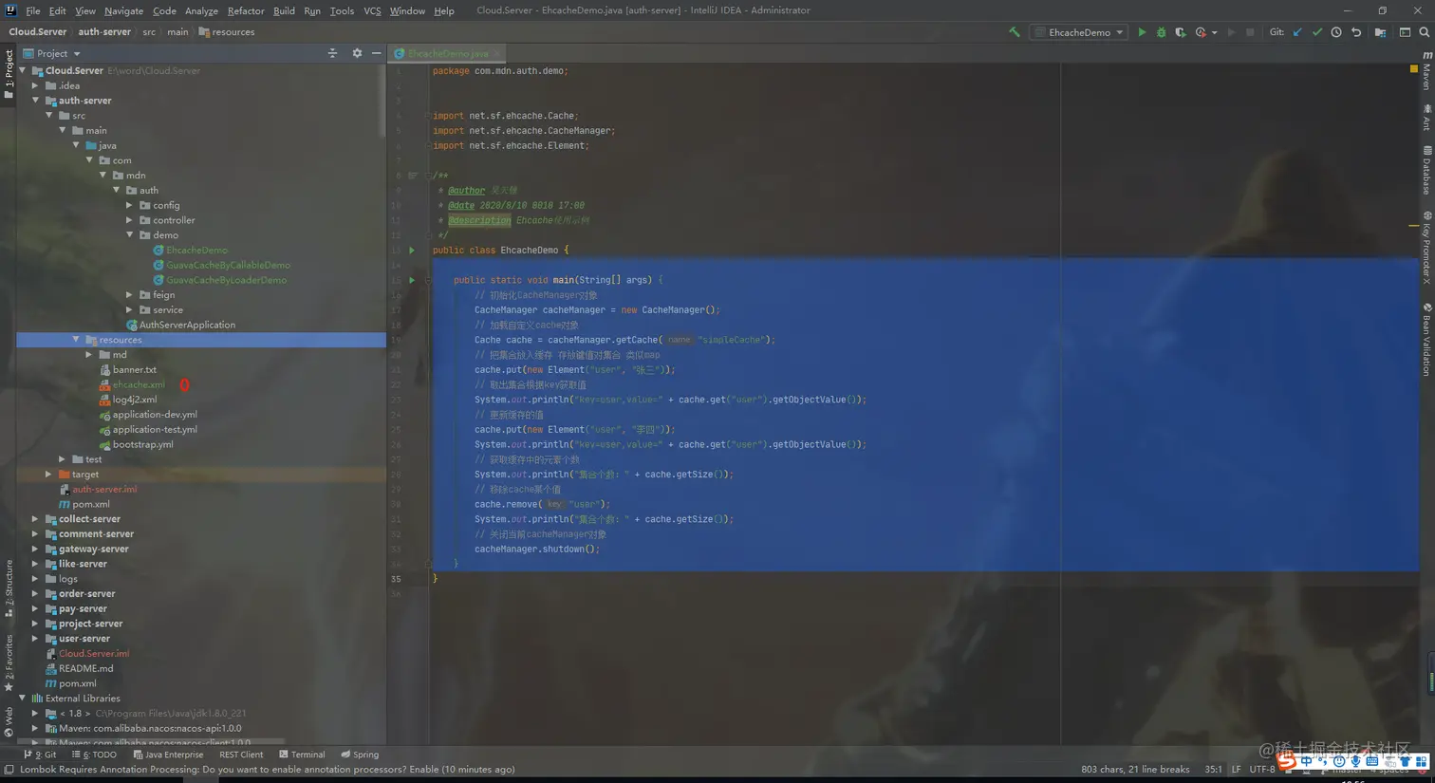Open Project tool window settings gear

tap(357, 53)
